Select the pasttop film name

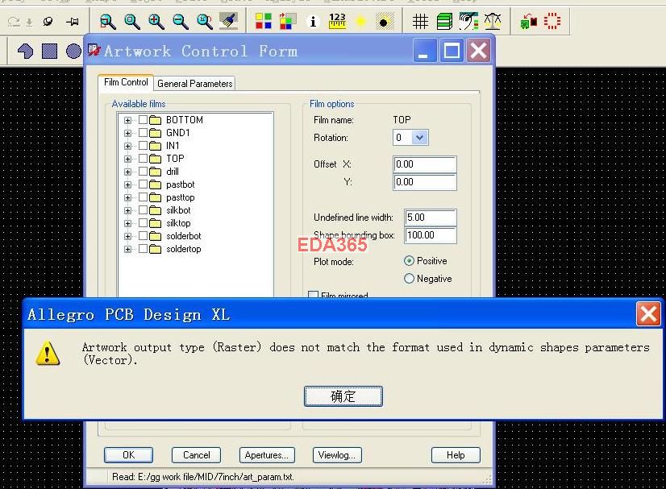pos(180,197)
